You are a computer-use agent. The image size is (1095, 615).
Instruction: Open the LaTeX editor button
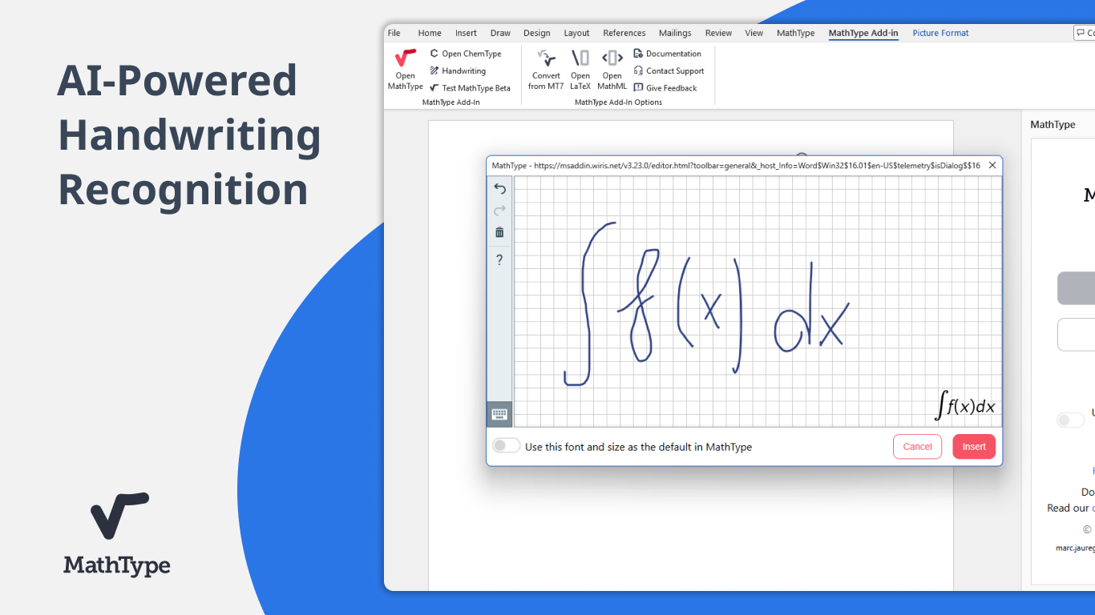tap(580, 70)
